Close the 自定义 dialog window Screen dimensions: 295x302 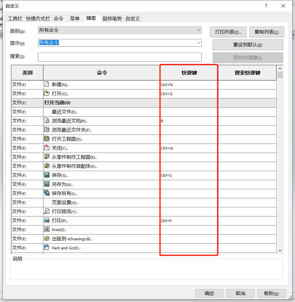[x=283, y=6]
